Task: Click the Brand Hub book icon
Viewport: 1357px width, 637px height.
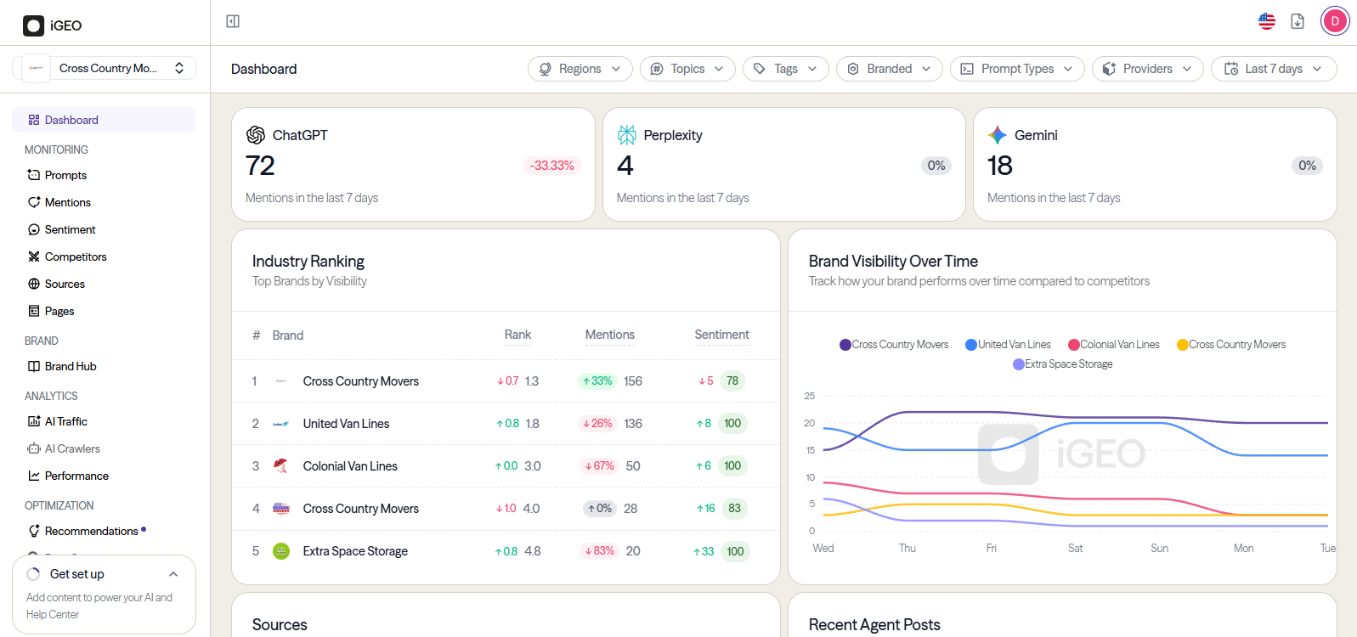Action: pyautogui.click(x=34, y=366)
